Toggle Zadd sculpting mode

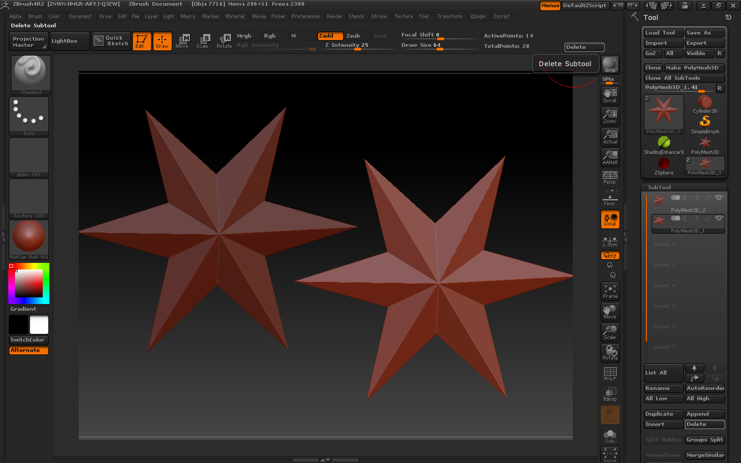click(x=330, y=35)
